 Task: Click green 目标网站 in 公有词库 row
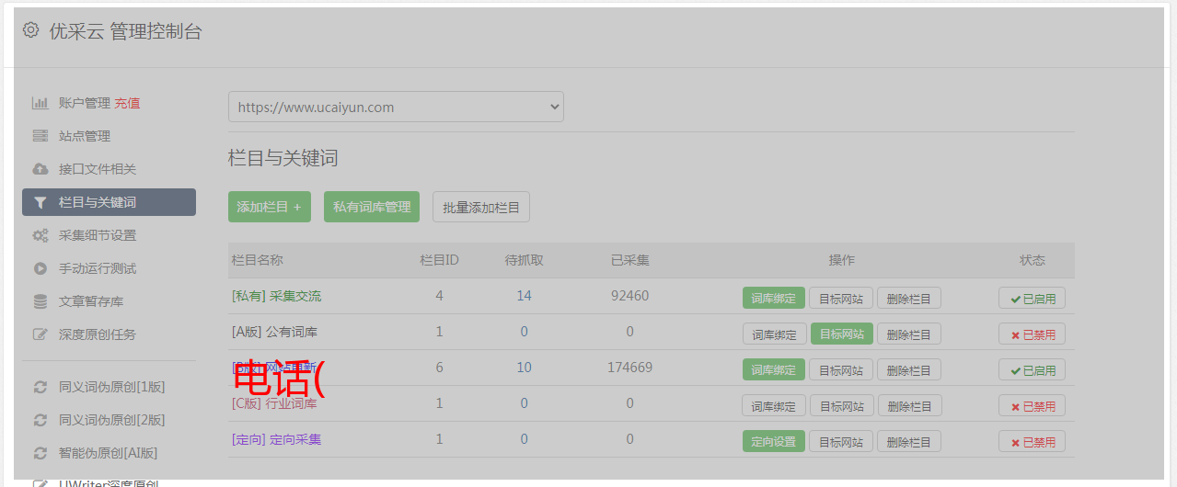(x=841, y=334)
